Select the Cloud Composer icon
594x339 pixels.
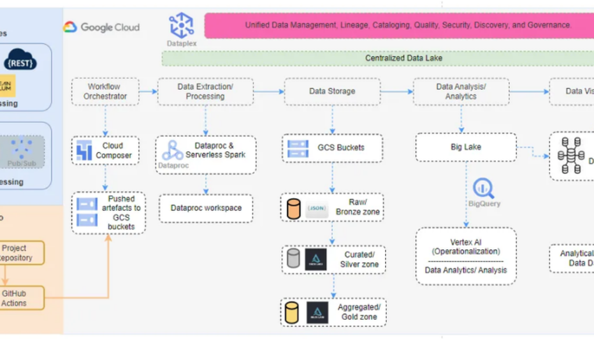pos(85,151)
